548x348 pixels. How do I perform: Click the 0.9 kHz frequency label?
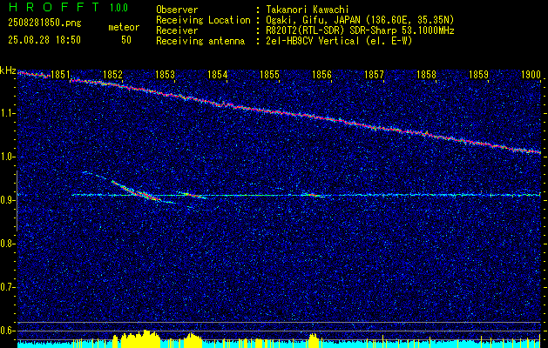click(x=7, y=200)
